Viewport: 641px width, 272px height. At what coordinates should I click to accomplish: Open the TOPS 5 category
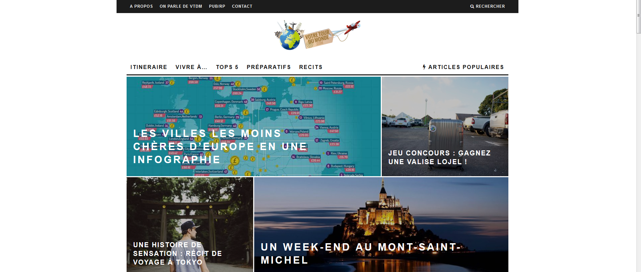[227, 67]
